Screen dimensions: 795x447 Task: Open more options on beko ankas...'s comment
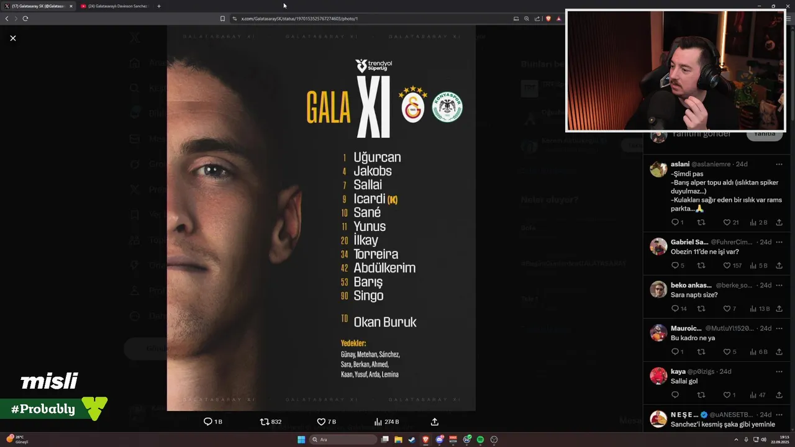779,286
